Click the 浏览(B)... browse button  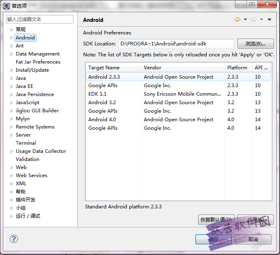tap(255, 44)
